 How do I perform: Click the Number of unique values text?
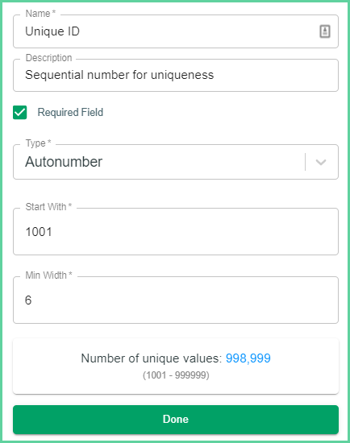click(151, 358)
